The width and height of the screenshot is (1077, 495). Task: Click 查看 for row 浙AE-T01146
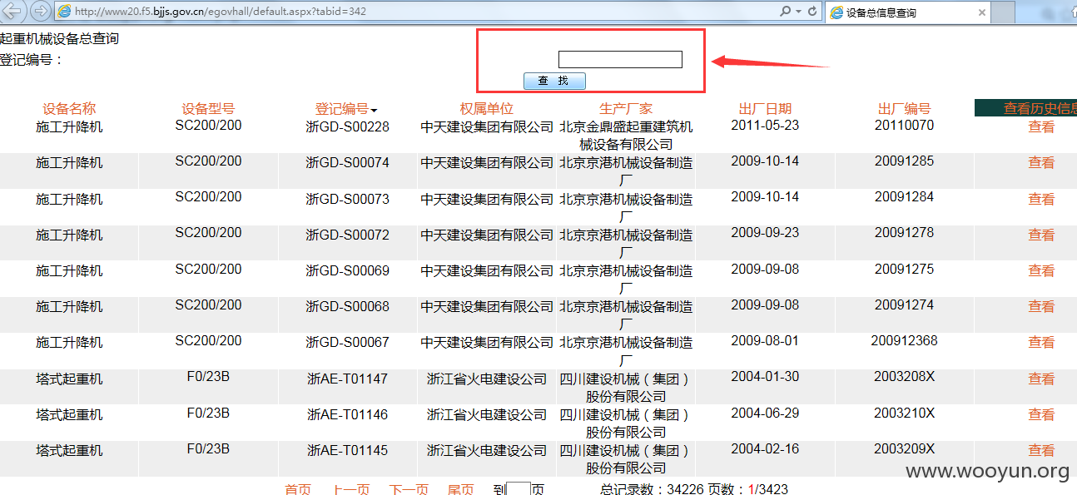click(1041, 414)
